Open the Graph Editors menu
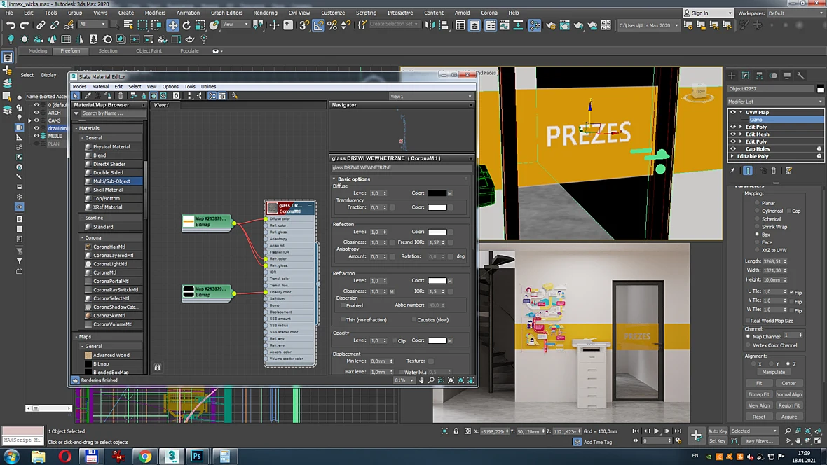Screen dimensions: 827x465 [227, 13]
